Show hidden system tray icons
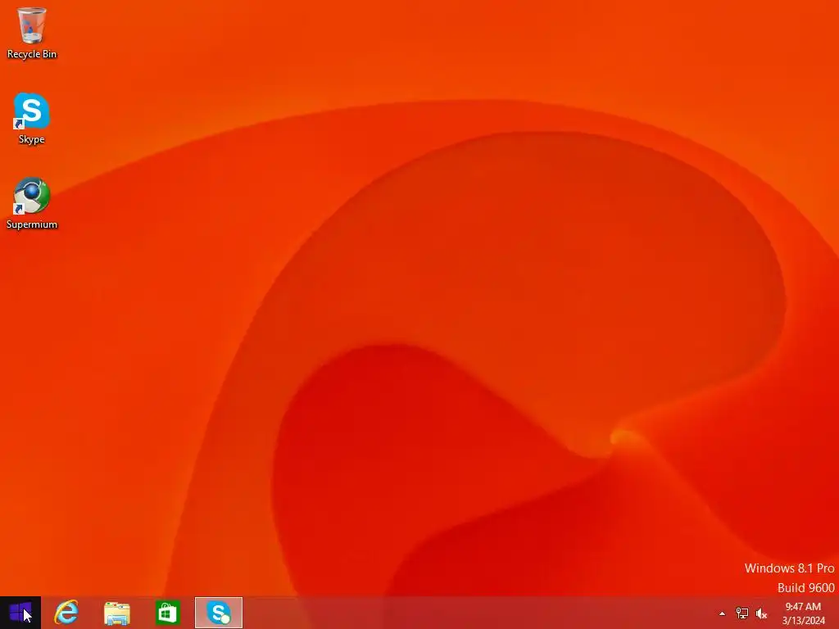The image size is (839, 629). point(722,613)
